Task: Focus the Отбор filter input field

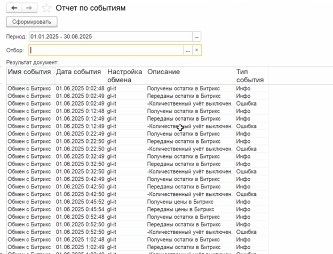Action: [106, 50]
